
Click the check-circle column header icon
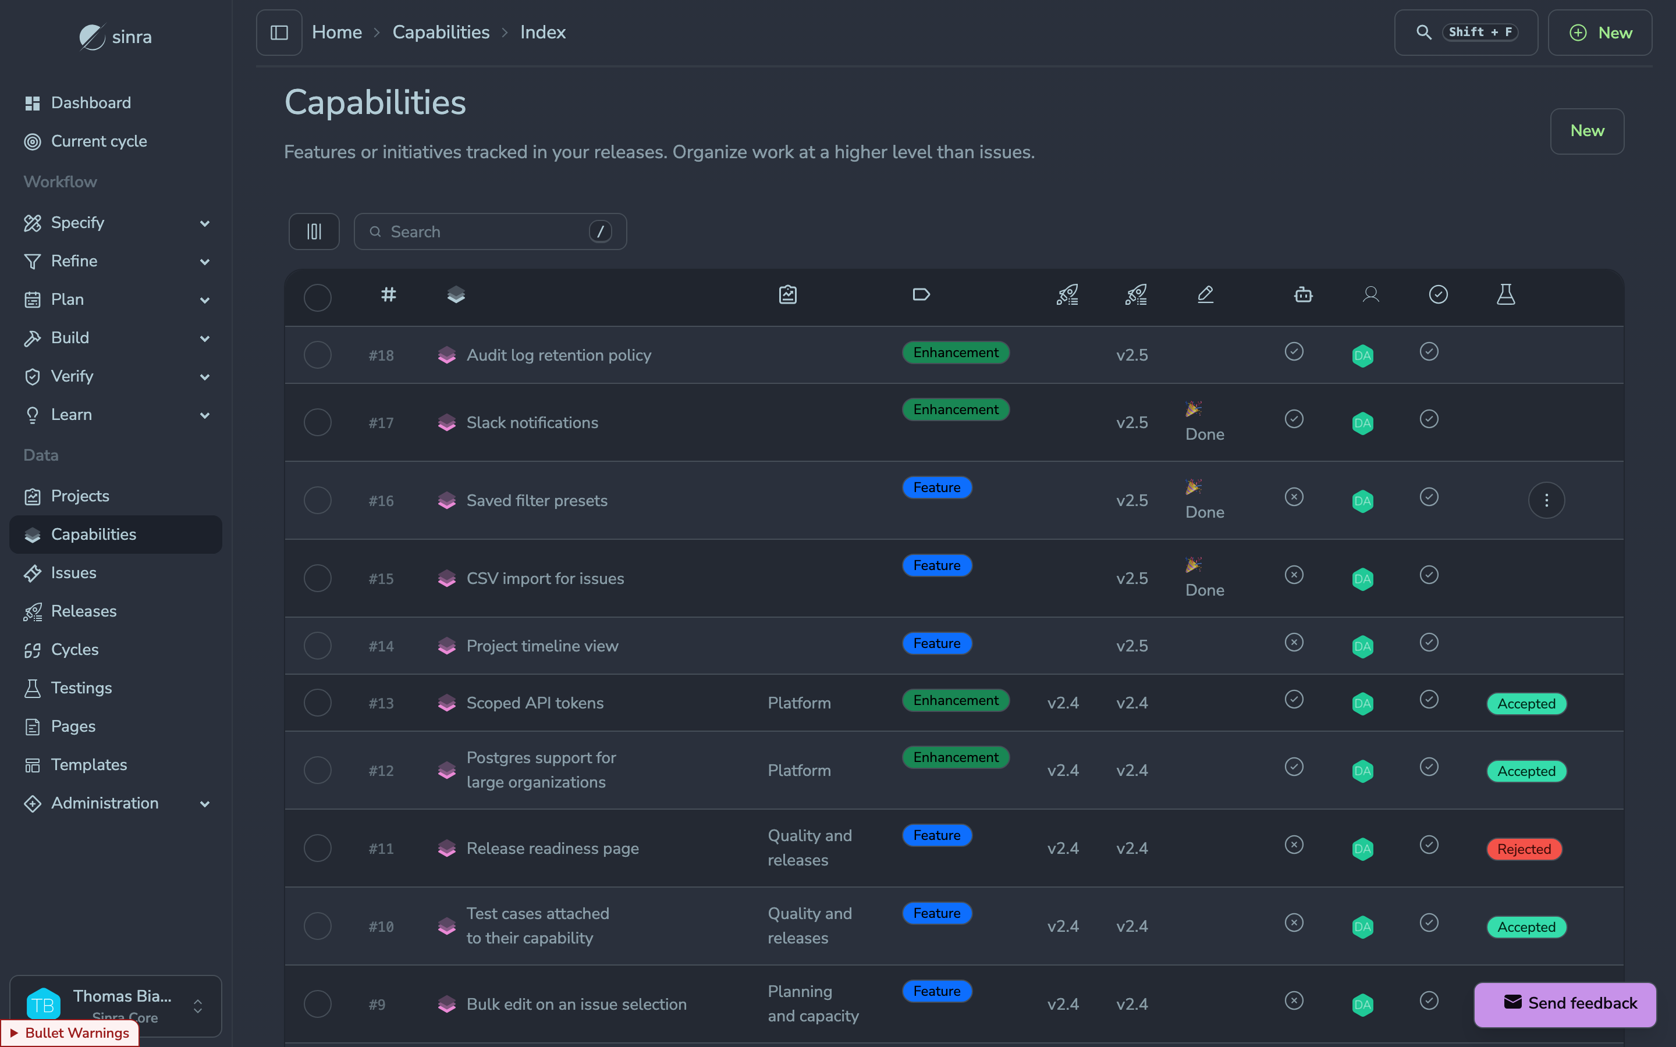click(x=1439, y=295)
